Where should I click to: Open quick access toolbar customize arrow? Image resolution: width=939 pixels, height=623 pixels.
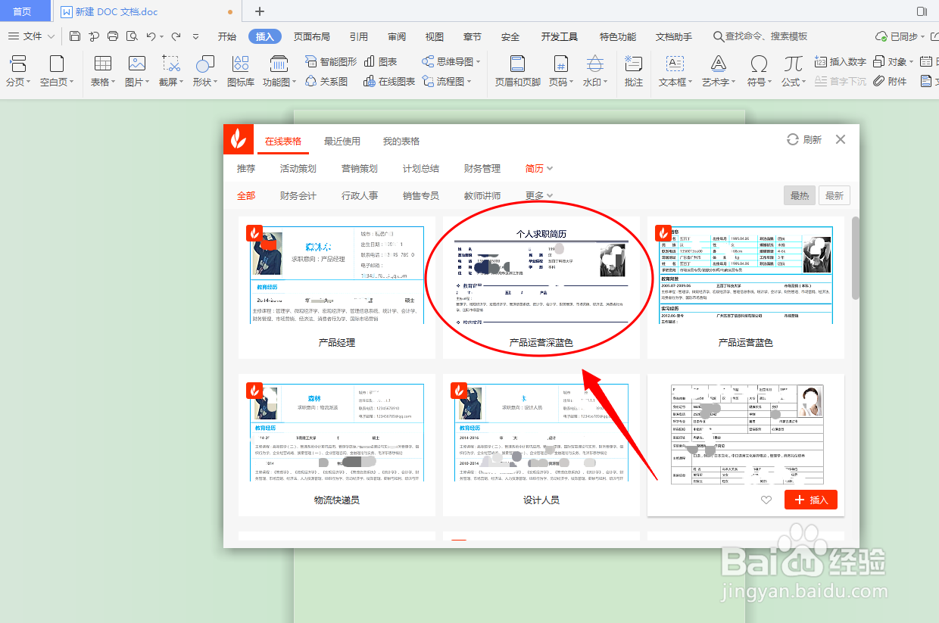(196, 36)
